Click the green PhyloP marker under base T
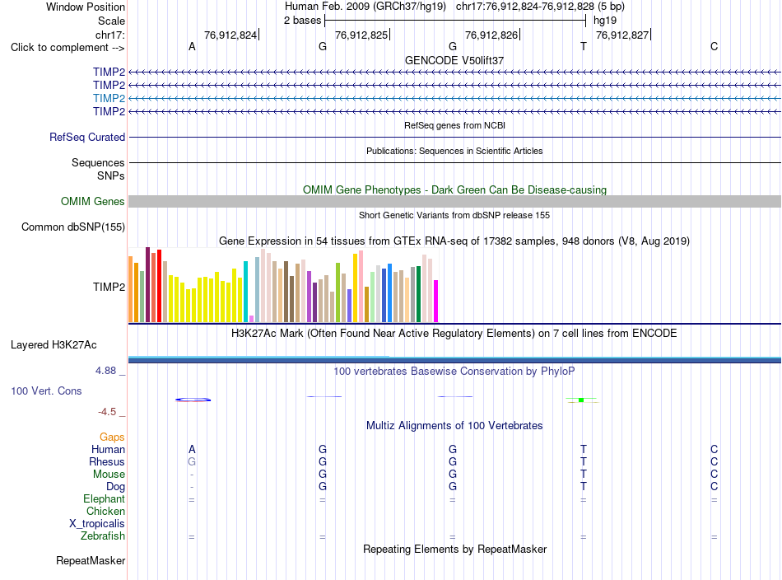Screen dimensions: 782x580 point(581,400)
